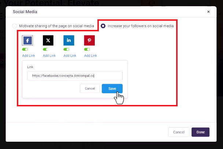Disable the LinkedIn toggle switch
The height and width of the screenshot is (149, 223).
66,49
